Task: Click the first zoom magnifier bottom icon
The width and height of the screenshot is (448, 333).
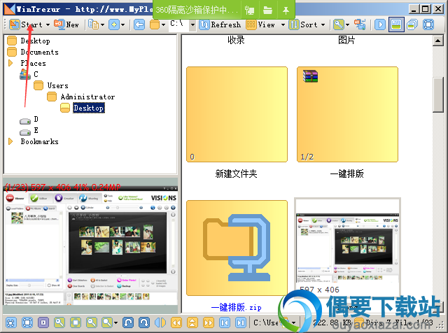Action: click(59, 323)
